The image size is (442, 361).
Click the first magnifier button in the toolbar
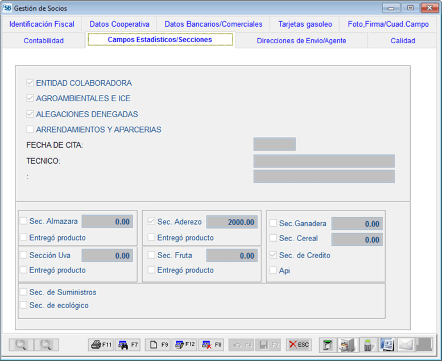coord(21,345)
